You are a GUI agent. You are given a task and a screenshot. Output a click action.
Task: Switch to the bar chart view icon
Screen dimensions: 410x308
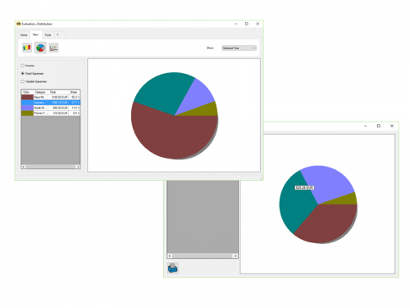click(27, 48)
